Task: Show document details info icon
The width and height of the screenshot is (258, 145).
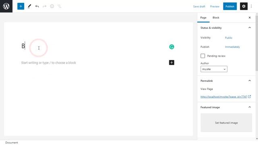Action: click(52, 6)
